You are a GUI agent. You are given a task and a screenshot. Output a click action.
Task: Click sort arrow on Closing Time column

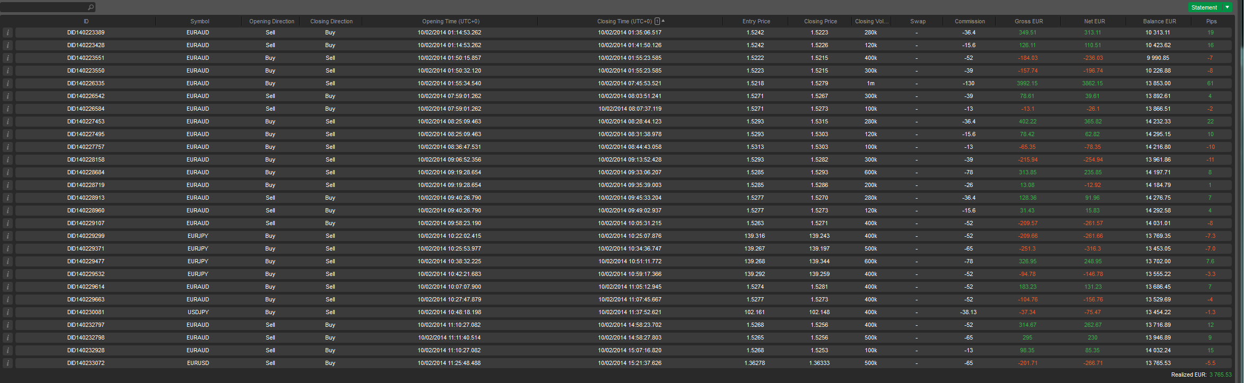663,21
